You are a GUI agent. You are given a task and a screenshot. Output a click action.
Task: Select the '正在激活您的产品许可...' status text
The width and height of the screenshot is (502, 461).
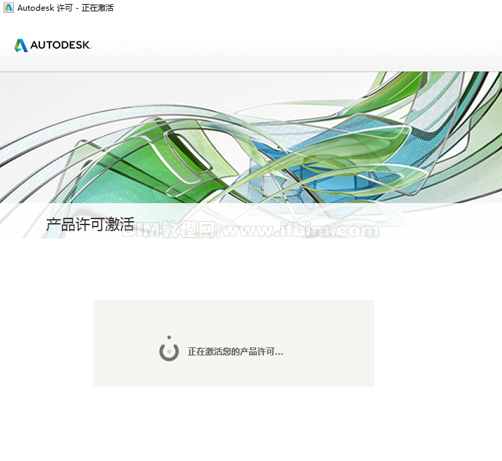coord(235,351)
